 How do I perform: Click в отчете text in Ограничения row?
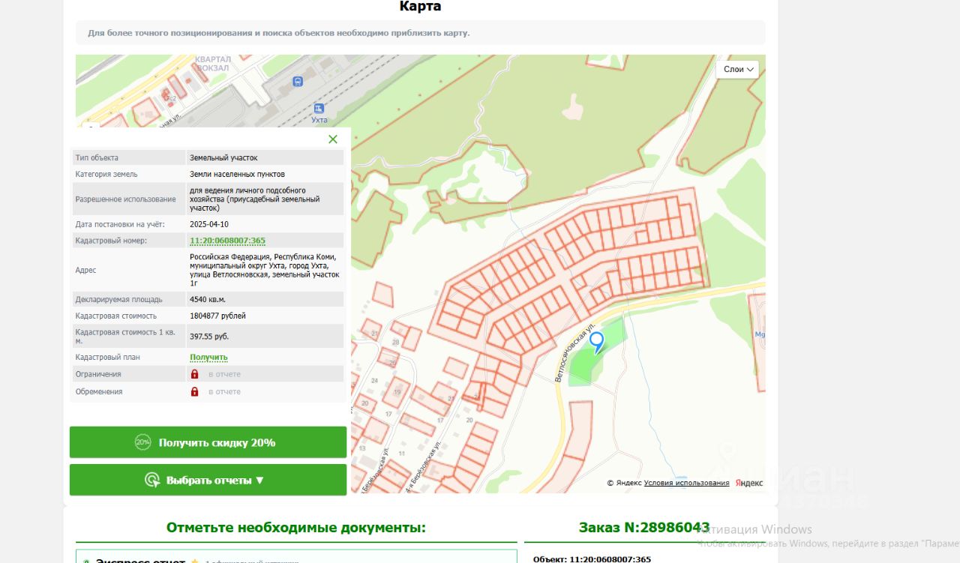pos(224,374)
